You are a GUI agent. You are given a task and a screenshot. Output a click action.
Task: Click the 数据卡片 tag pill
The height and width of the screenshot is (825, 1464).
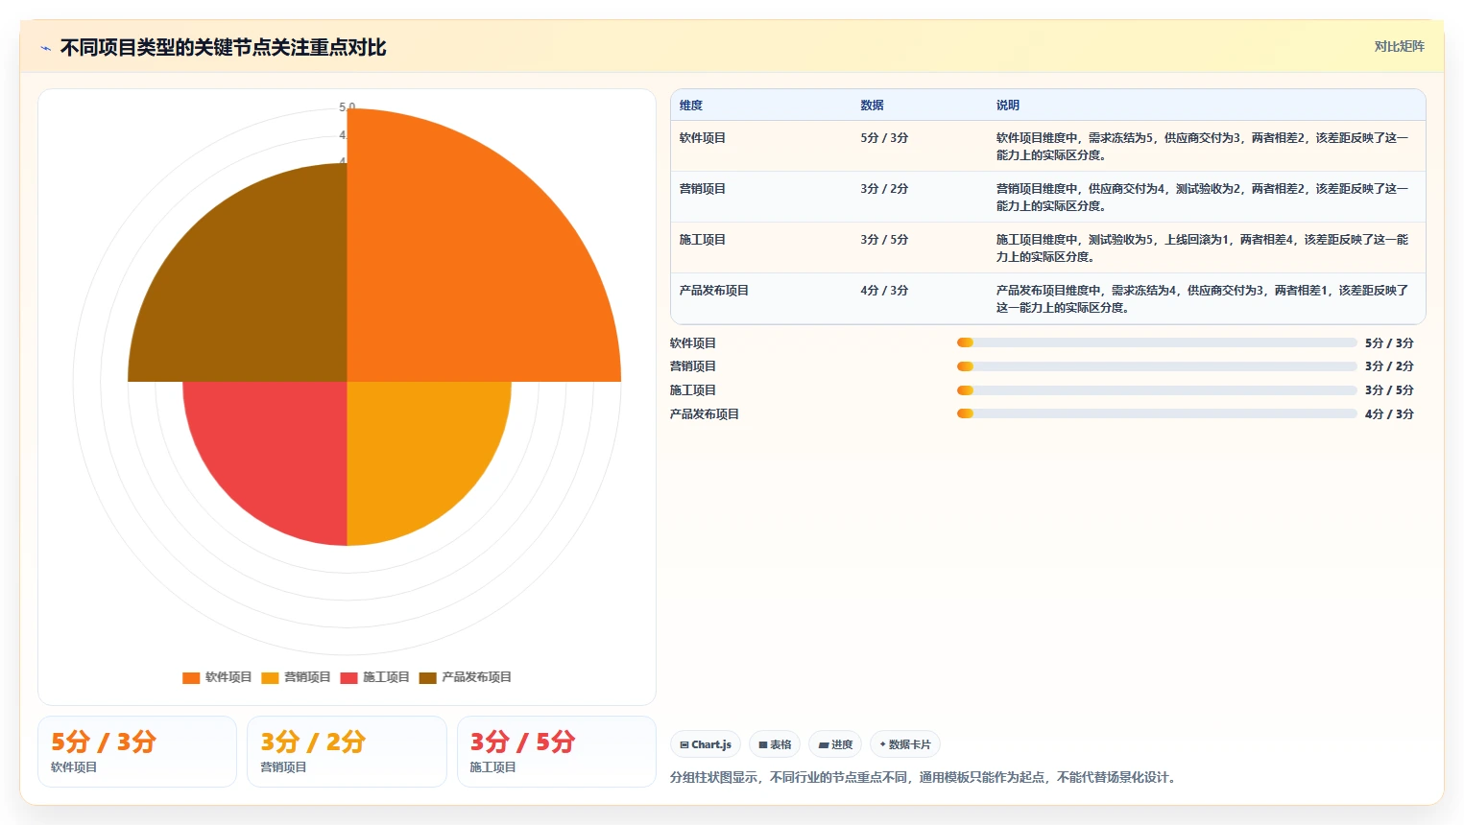click(x=905, y=744)
